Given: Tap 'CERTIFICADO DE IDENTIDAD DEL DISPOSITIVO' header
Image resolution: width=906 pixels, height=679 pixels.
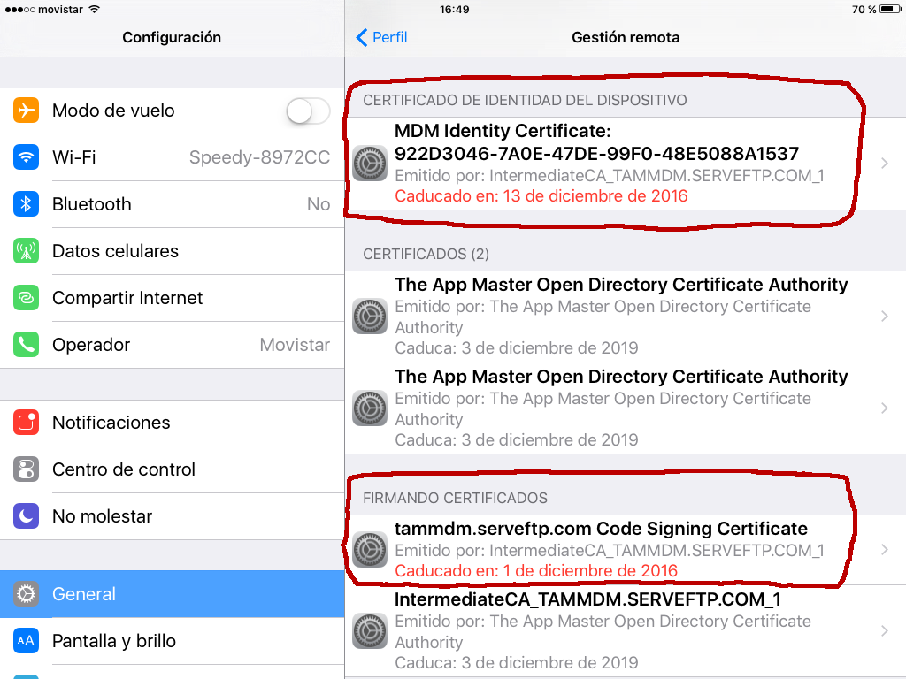Looking at the screenshot, I should click(525, 101).
